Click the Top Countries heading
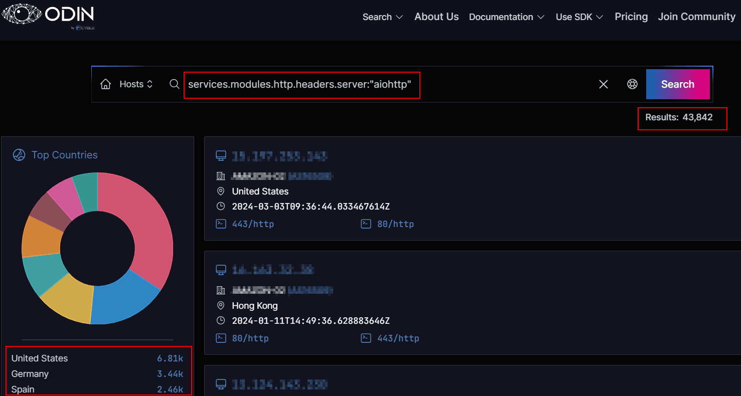The width and height of the screenshot is (741, 396). click(65, 155)
